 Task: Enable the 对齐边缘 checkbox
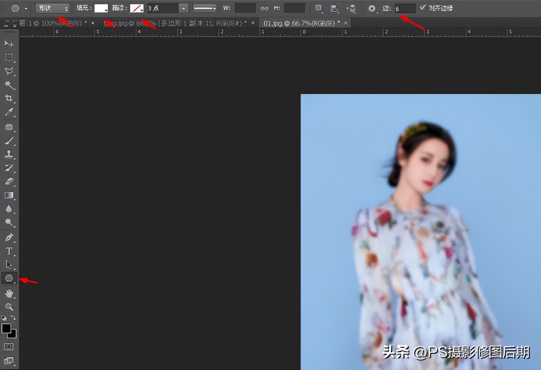click(x=423, y=8)
